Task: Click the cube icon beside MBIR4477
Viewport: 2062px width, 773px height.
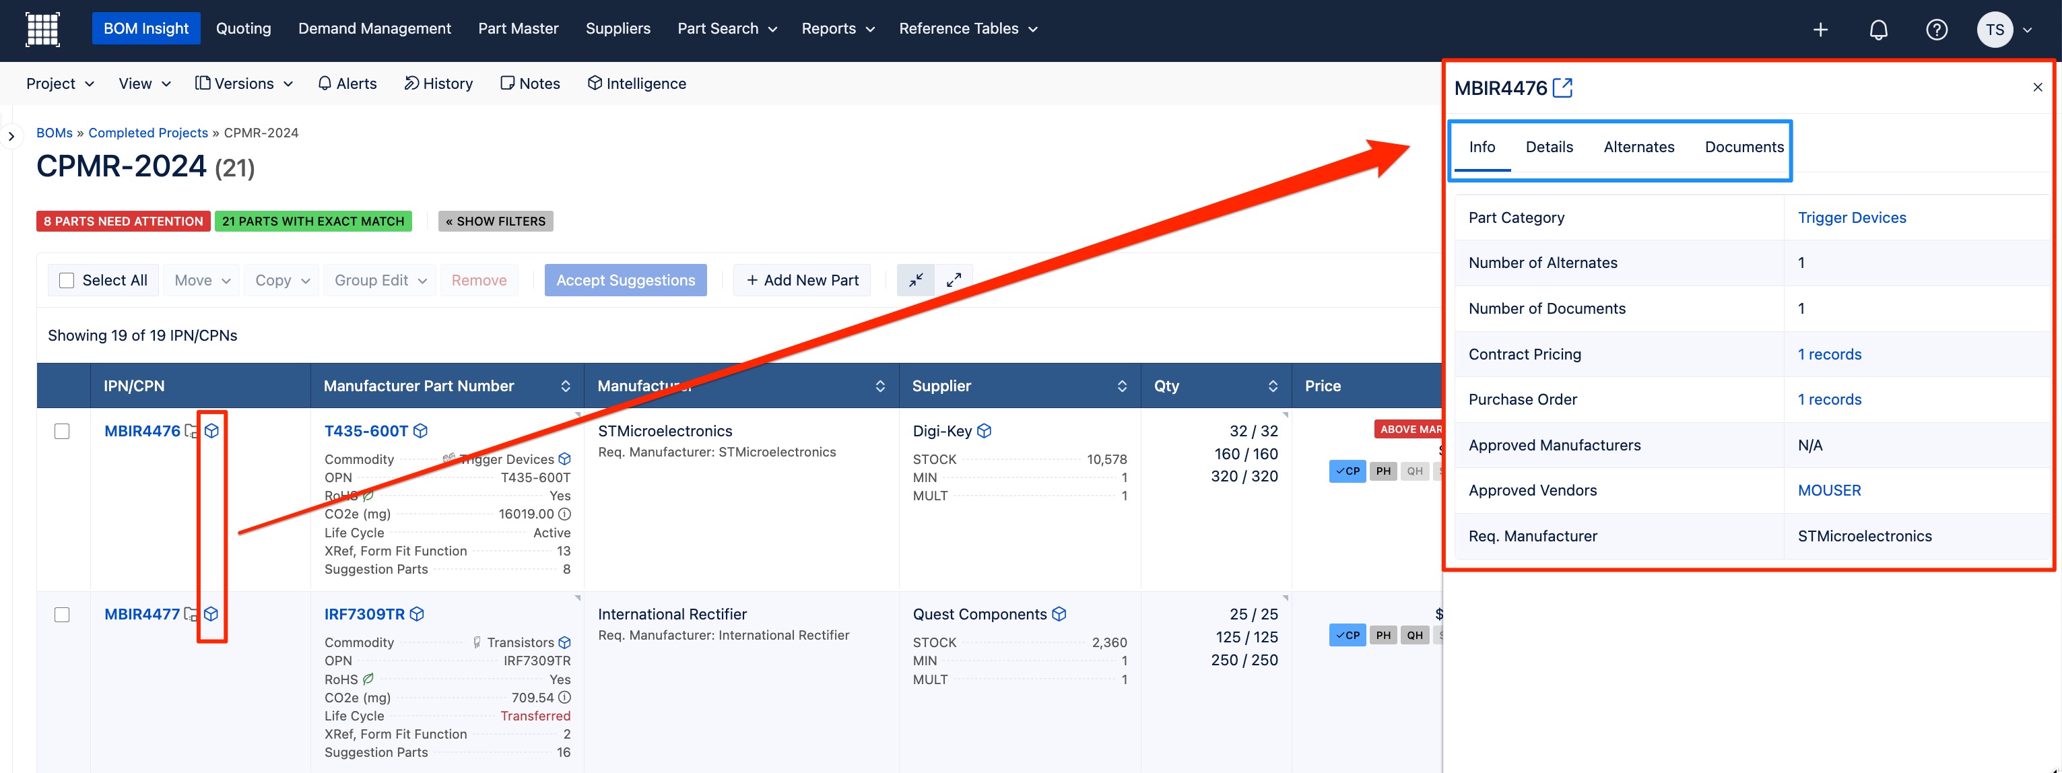Action: (x=211, y=614)
